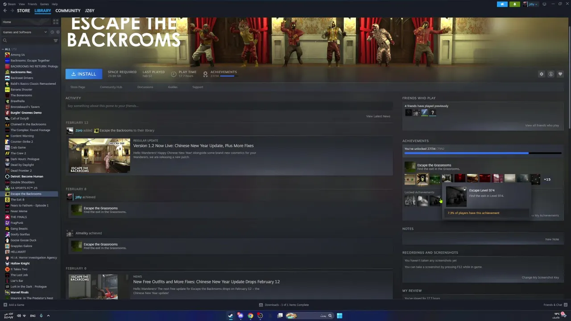Open the Support link
This screenshot has height=321, width=571.
pos(198,87)
